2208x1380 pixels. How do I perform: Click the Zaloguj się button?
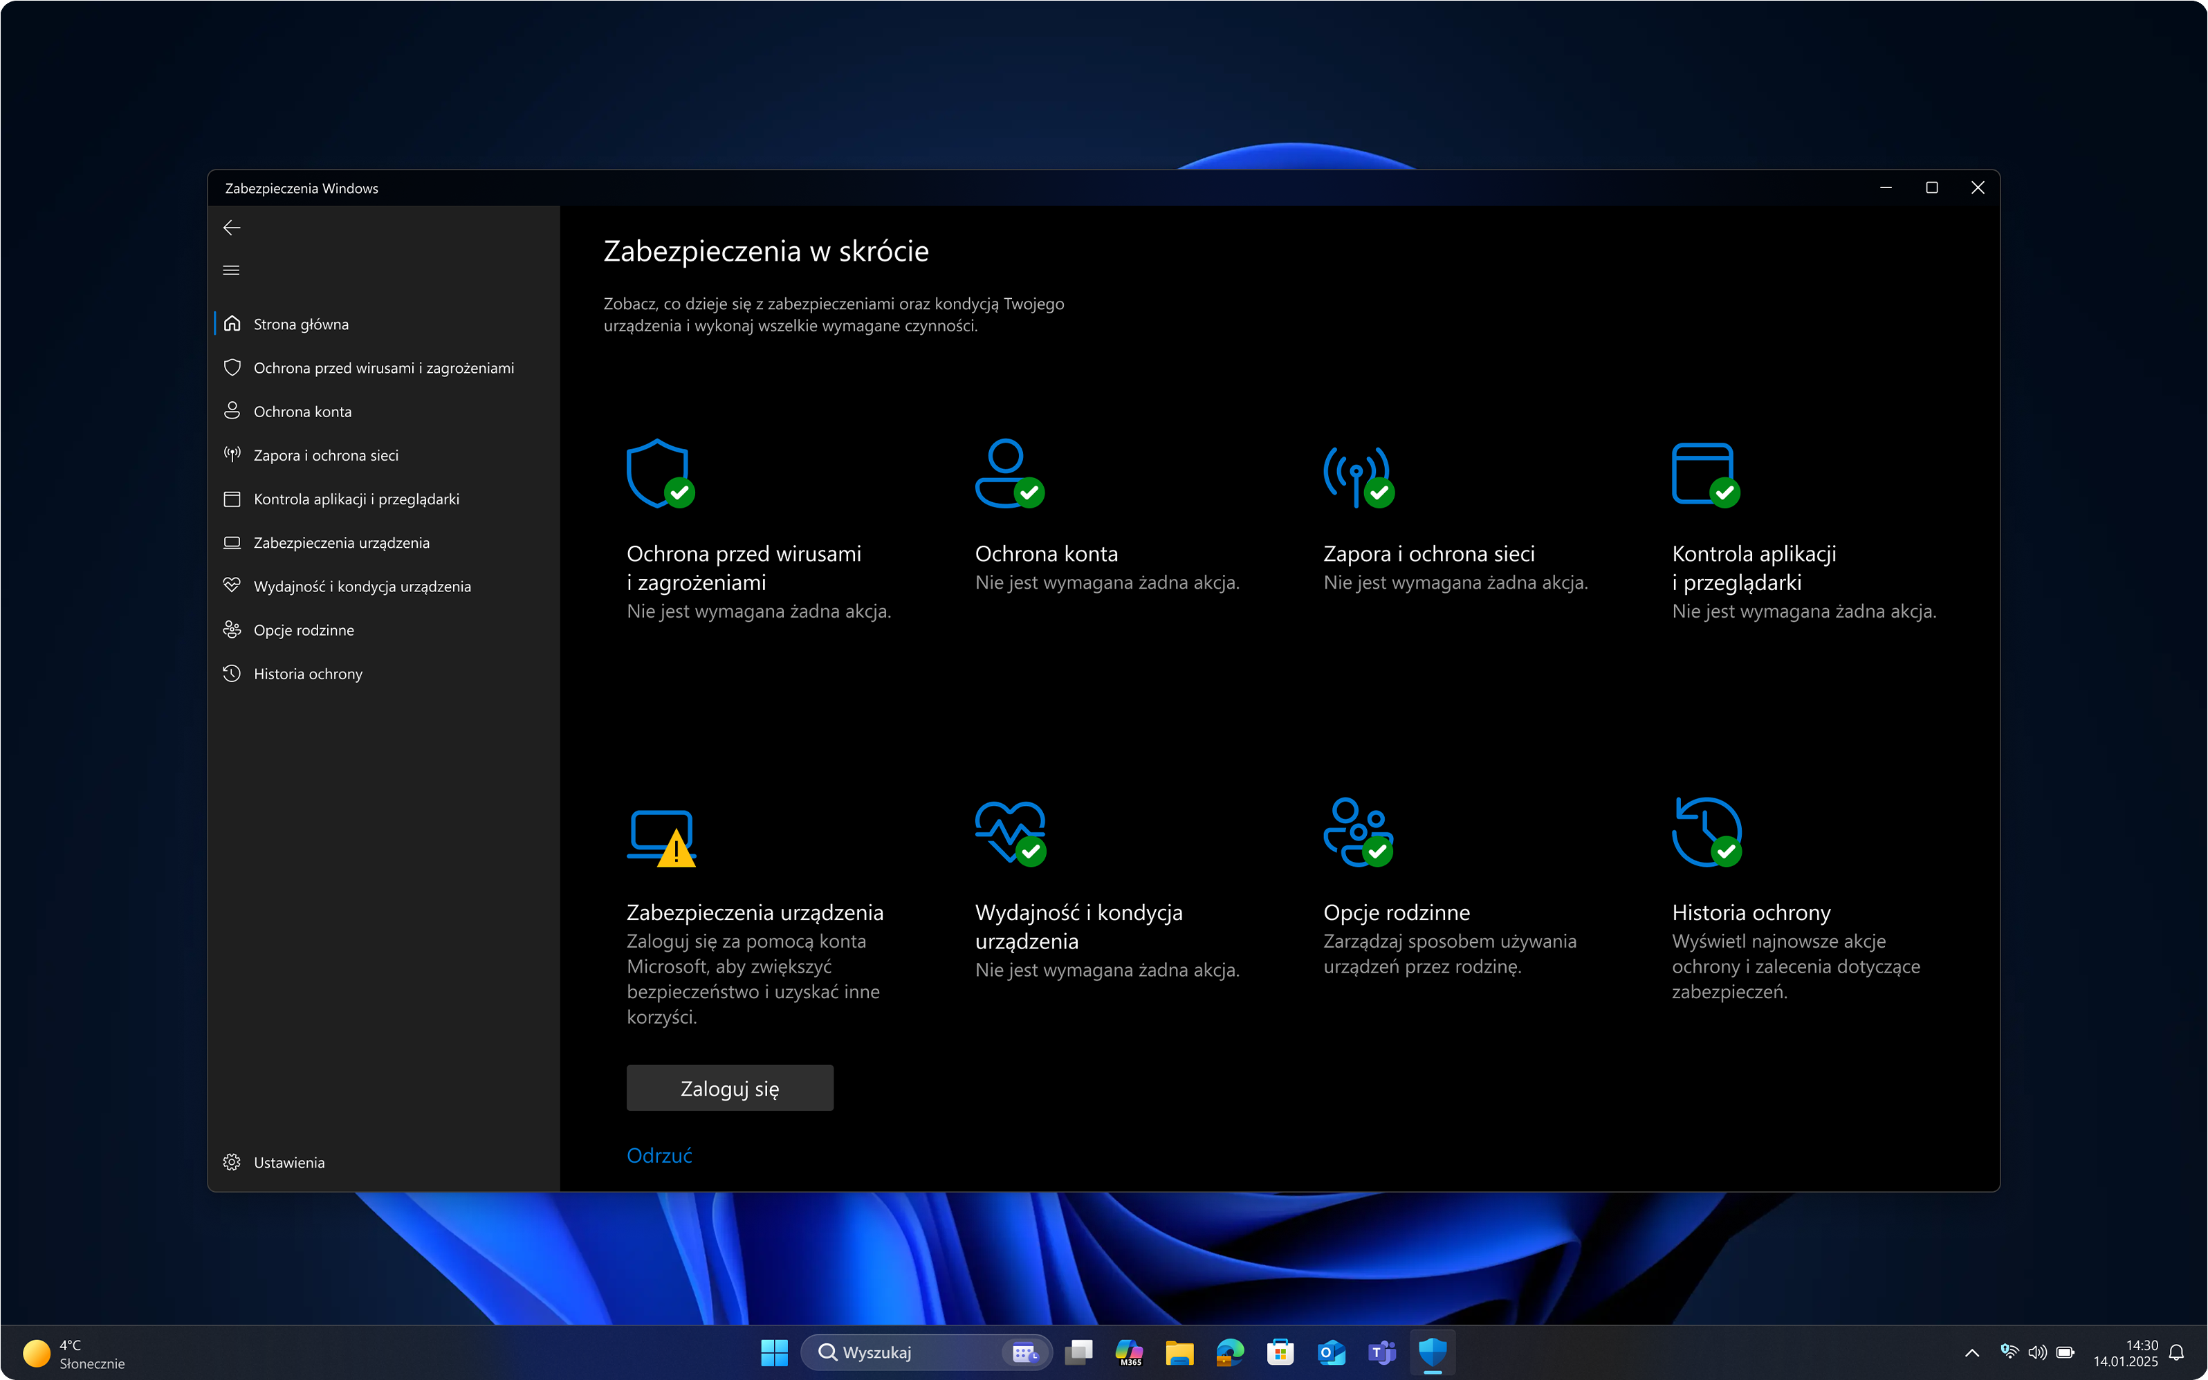[729, 1087]
